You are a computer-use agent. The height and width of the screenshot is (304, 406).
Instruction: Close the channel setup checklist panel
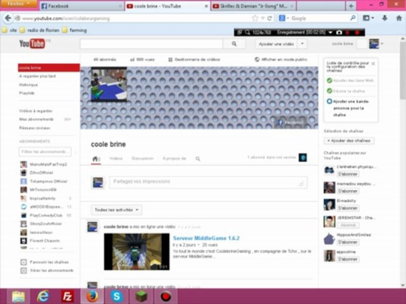[x=373, y=63]
